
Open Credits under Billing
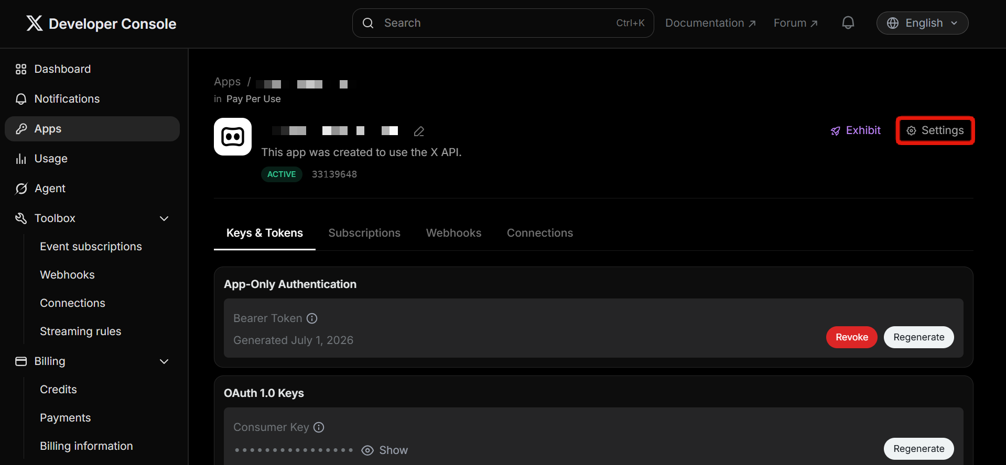[58, 390]
